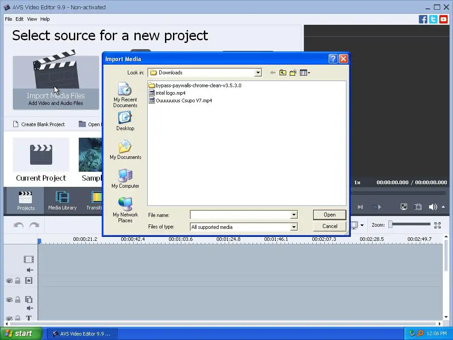
Task: Open the View menu
Action: coord(32,19)
